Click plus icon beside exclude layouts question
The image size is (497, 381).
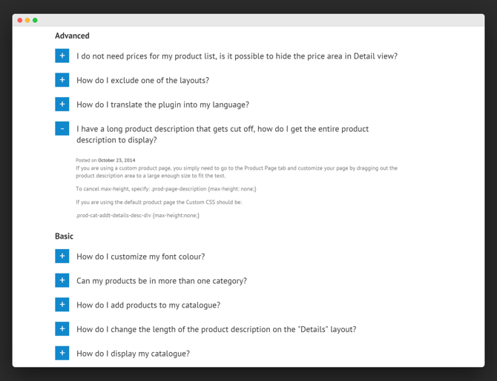62,80
